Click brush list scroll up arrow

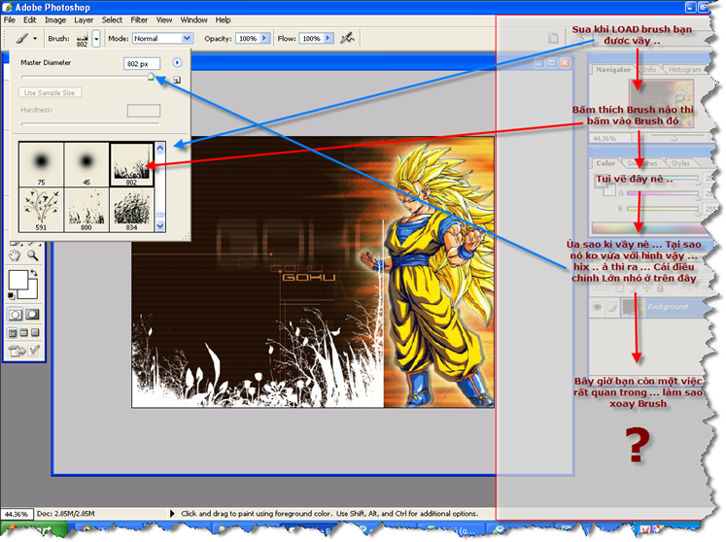point(160,148)
